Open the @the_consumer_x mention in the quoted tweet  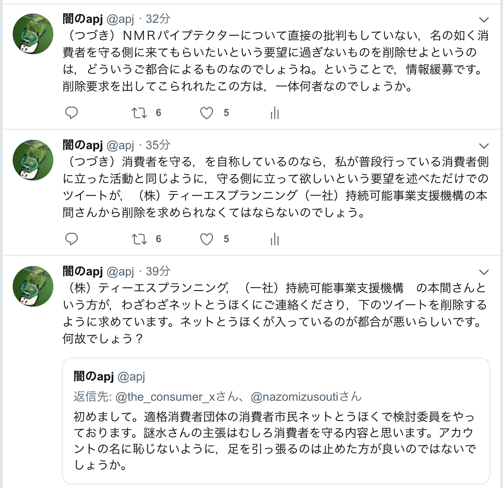[165, 397]
